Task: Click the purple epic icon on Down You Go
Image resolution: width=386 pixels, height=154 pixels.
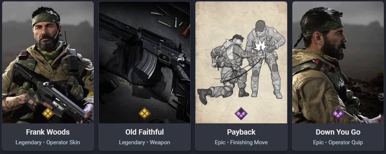Action: (x=338, y=114)
